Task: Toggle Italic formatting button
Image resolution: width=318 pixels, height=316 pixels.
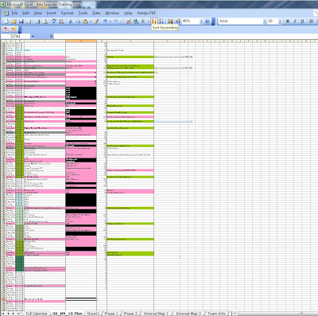Action: pyautogui.click(x=295, y=21)
